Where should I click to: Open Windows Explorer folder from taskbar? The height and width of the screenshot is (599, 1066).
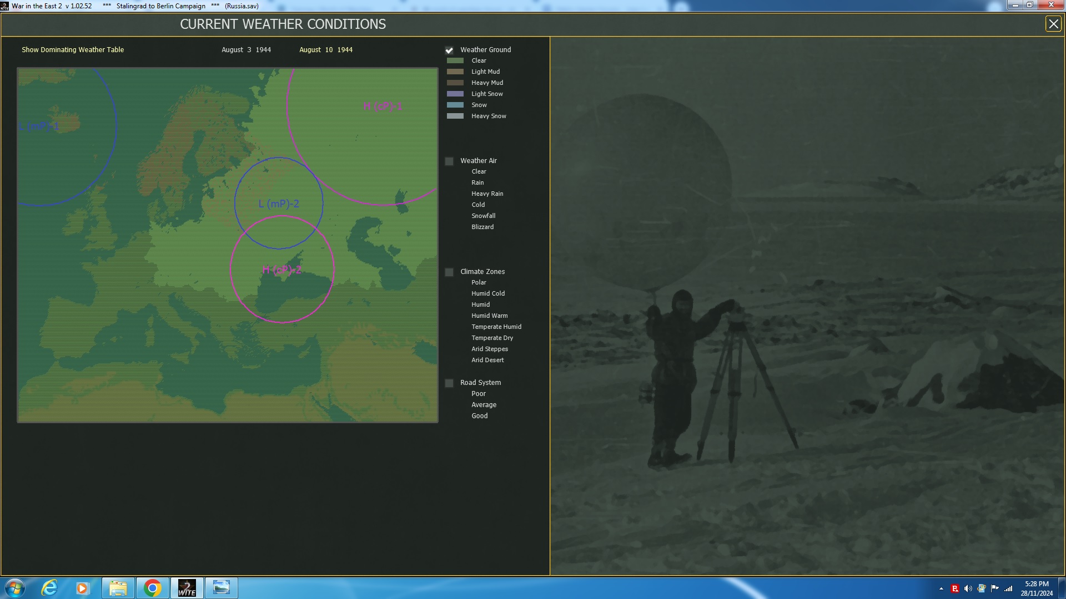[x=118, y=588]
